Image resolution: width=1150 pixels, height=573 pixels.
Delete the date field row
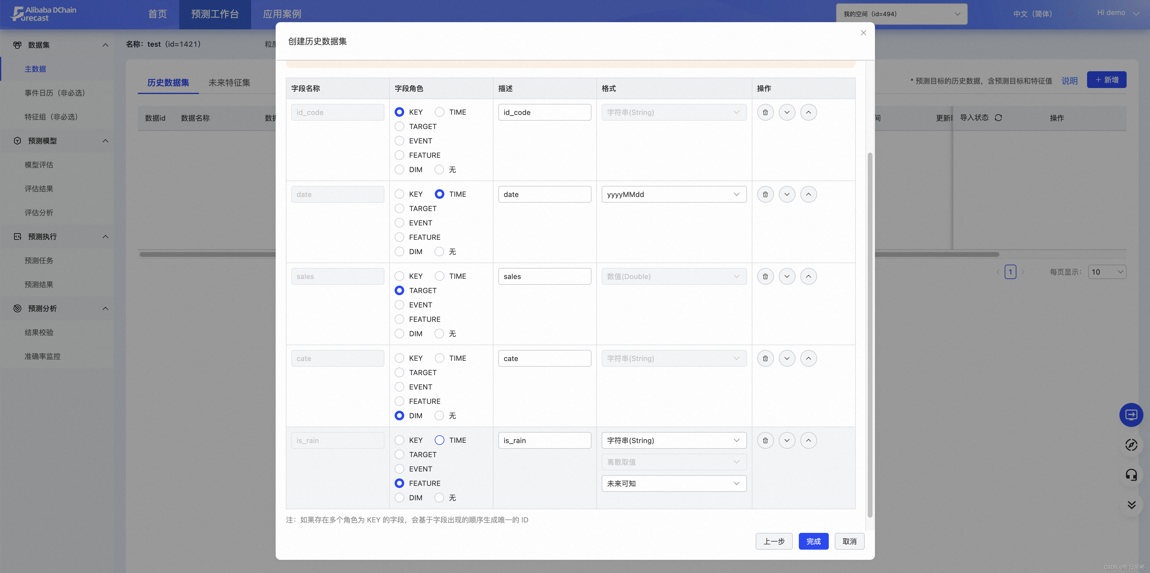click(765, 194)
